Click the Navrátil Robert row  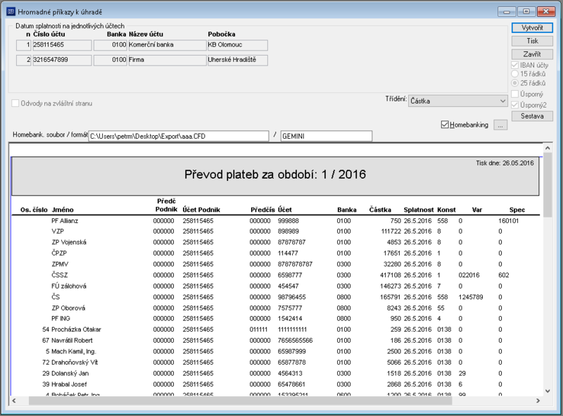click(276, 340)
